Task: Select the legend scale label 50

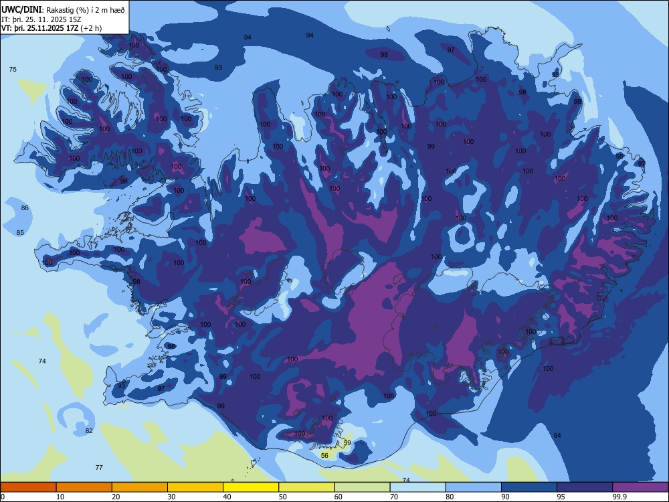Action: coord(283,497)
